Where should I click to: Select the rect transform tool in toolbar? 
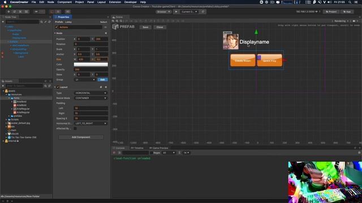(27, 12)
